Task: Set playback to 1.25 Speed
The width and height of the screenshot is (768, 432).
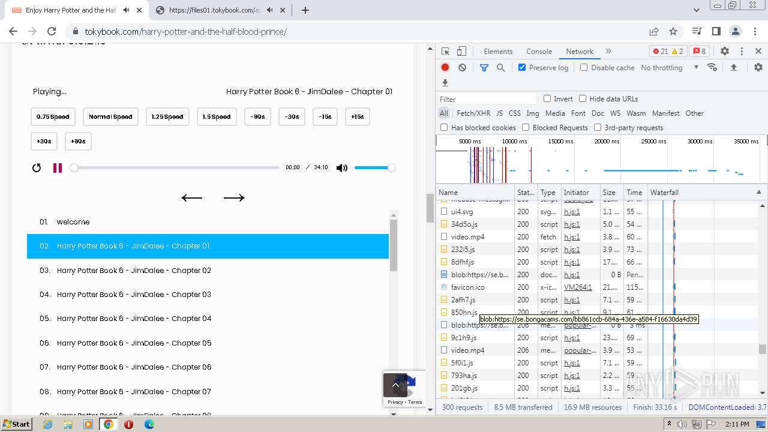Action: [x=167, y=117]
